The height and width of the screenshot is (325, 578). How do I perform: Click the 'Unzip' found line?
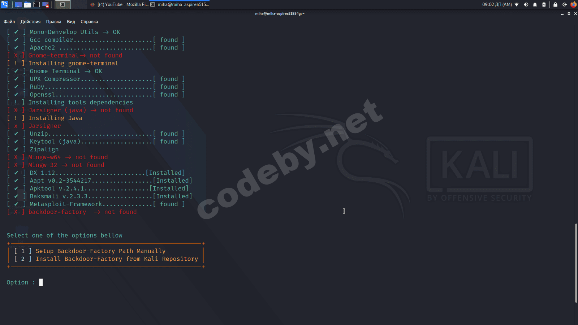96,134
